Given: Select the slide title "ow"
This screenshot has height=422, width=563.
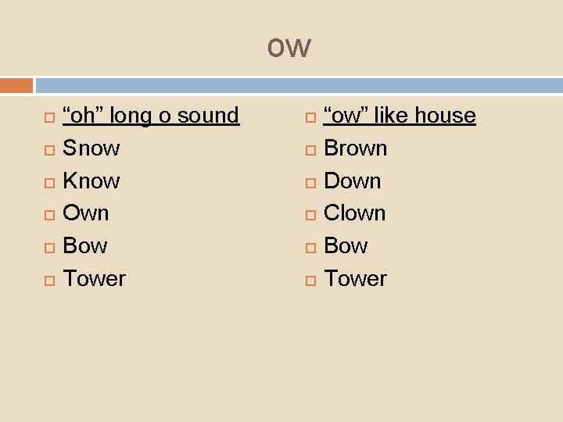Looking at the screenshot, I should click(289, 48).
